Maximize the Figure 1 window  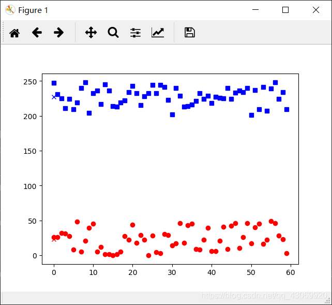tap(285, 10)
